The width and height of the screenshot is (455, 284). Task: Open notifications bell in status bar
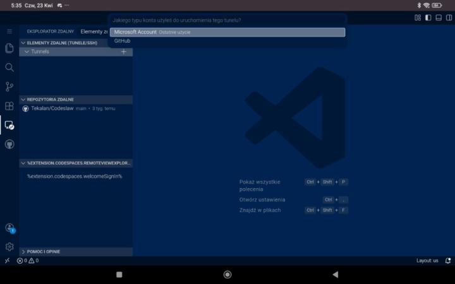tap(448, 261)
